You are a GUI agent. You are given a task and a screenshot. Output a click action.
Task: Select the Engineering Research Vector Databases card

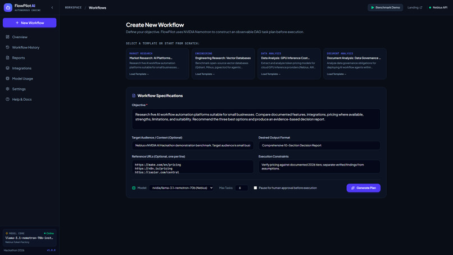[x=223, y=64]
